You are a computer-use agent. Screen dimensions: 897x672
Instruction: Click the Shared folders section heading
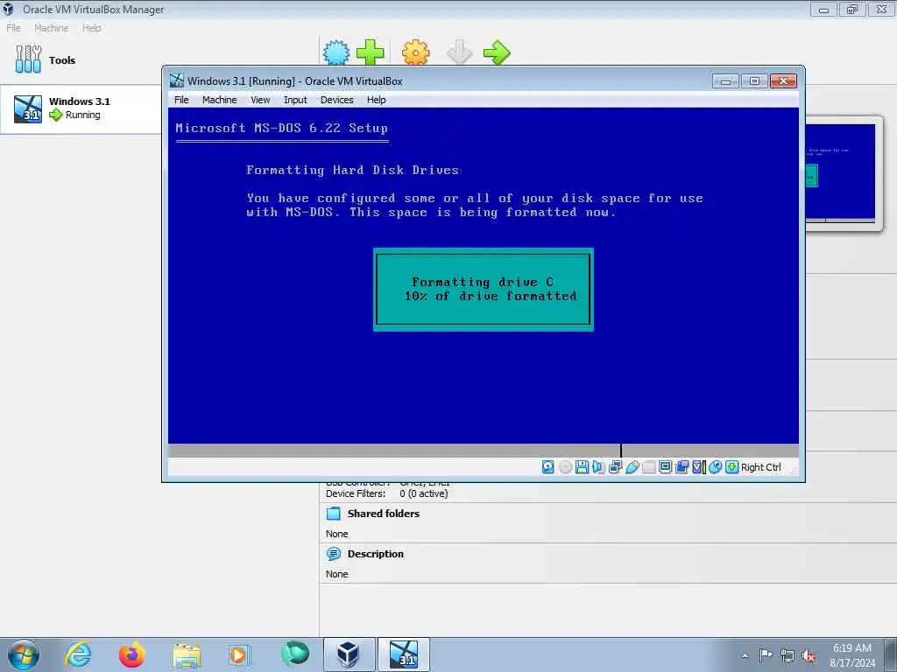384,513
